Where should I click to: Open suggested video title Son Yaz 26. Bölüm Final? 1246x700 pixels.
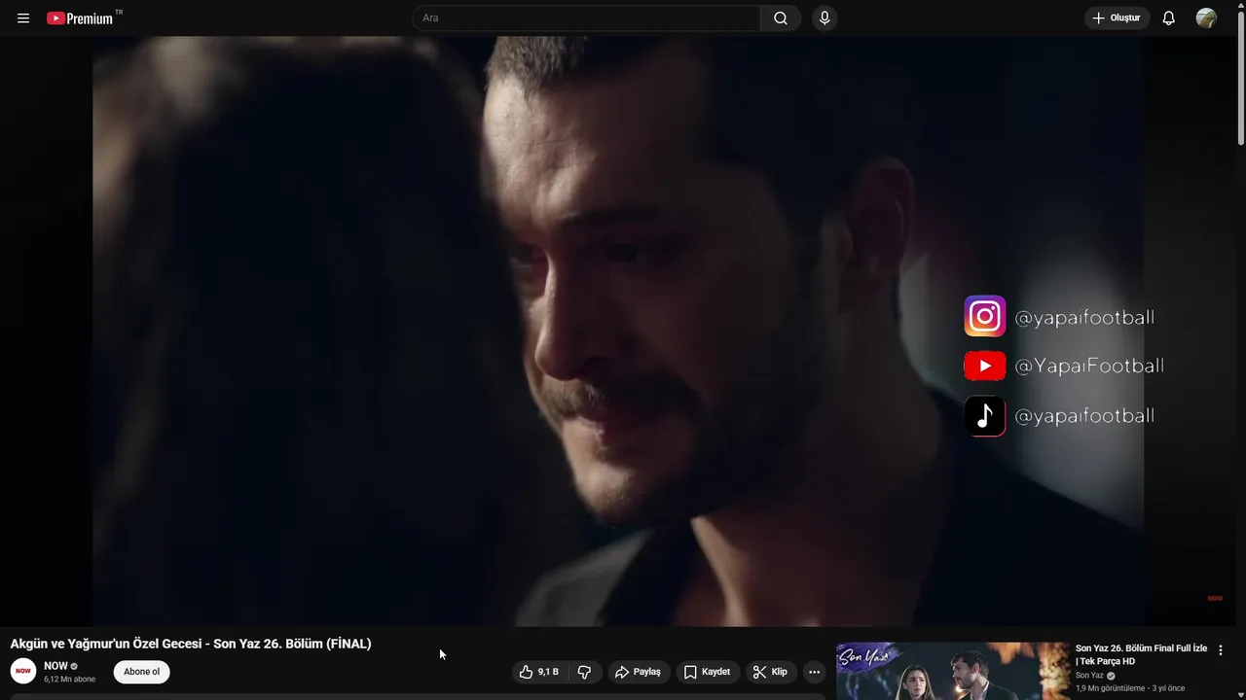(x=1141, y=654)
